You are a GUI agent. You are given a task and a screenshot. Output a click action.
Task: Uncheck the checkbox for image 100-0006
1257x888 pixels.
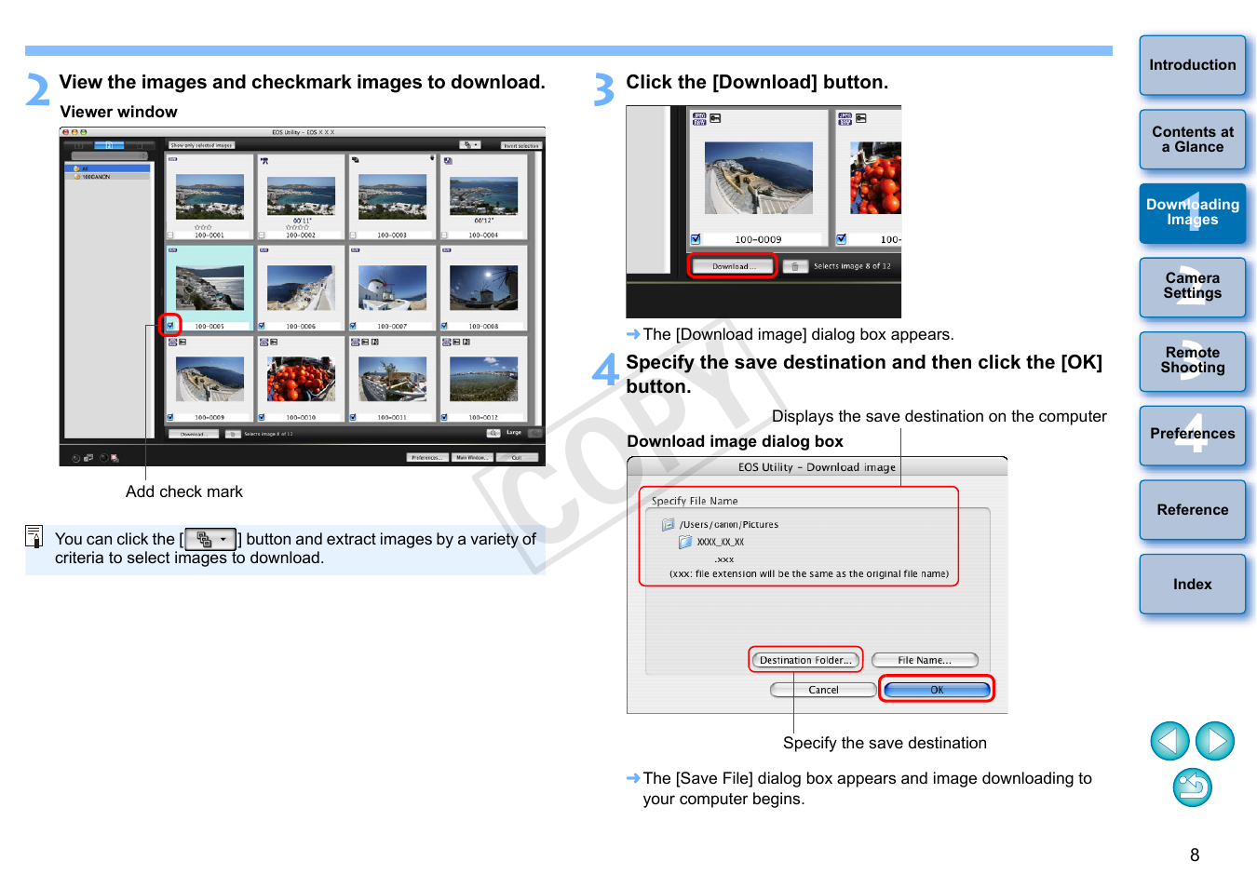pyautogui.click(x=262, y=326)
